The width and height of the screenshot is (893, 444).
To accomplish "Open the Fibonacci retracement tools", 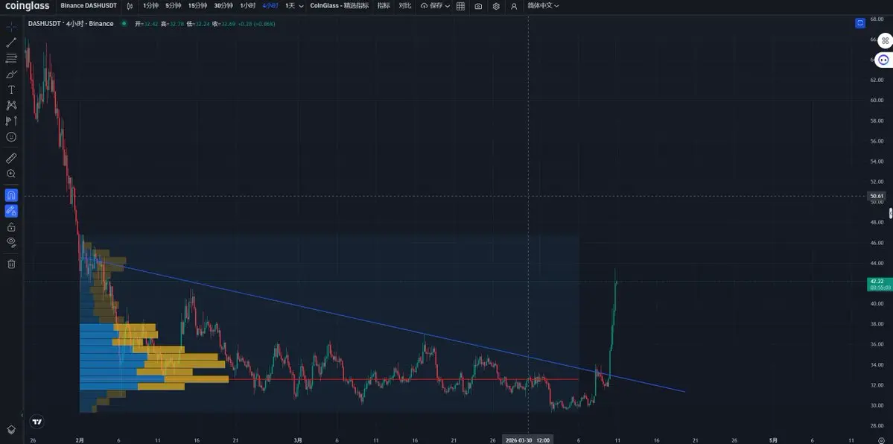I will tap(11, 58).
